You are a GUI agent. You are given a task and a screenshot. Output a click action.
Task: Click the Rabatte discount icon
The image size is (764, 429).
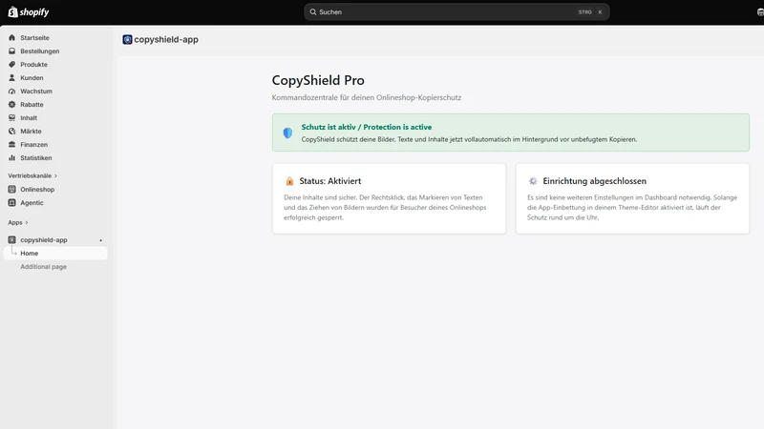[12, 105]
